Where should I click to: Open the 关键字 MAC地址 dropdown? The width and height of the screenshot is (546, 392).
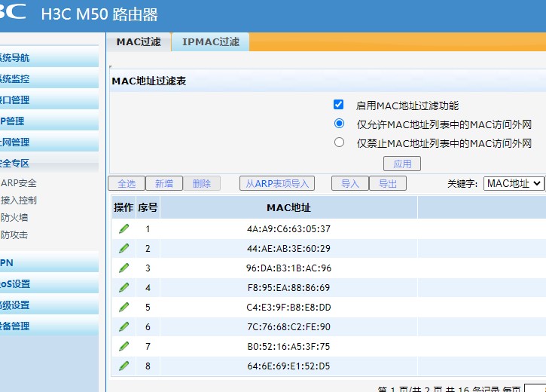tap(514, 183)
